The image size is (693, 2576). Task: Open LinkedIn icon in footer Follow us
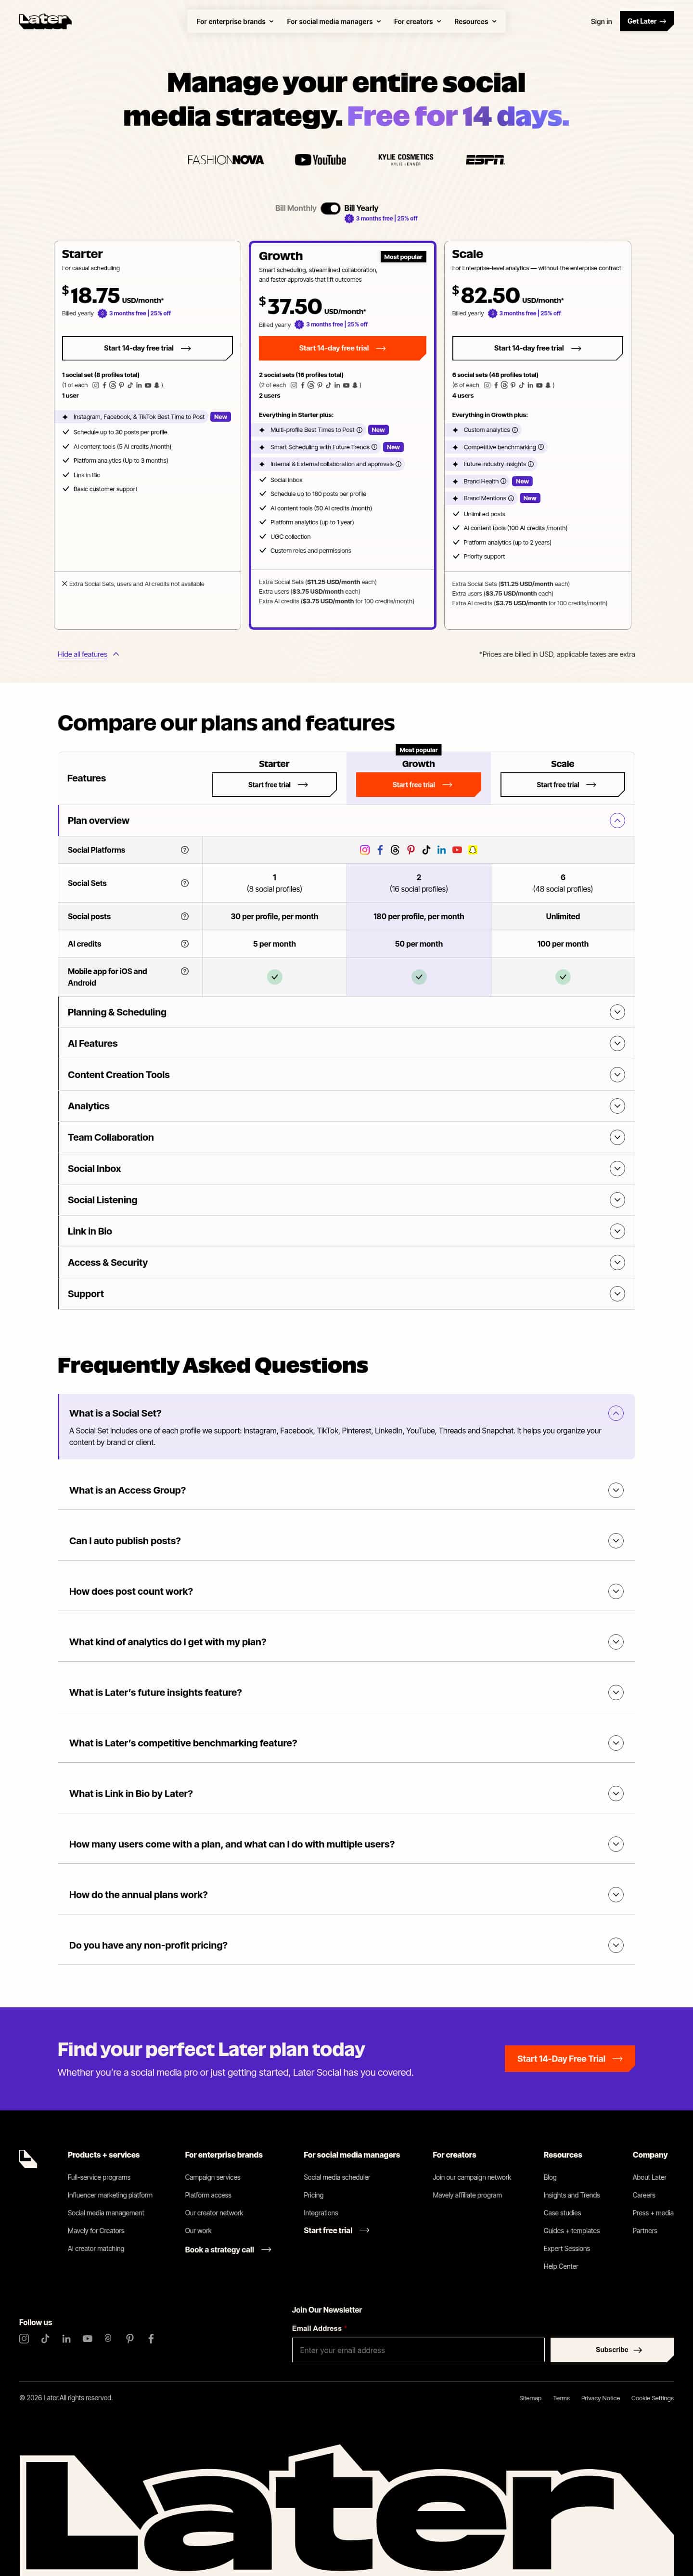coord(66,2338)
